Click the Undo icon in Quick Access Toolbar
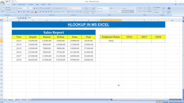184x103 pixels. tap(9, 1)
